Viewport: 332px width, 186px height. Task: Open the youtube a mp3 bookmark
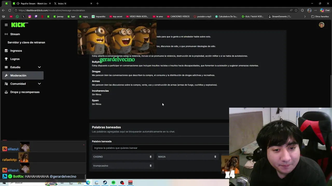[x=202, y=17]
